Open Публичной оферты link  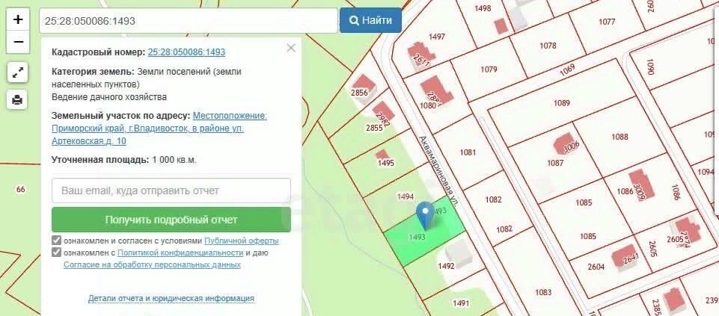[x=241, y=241]
